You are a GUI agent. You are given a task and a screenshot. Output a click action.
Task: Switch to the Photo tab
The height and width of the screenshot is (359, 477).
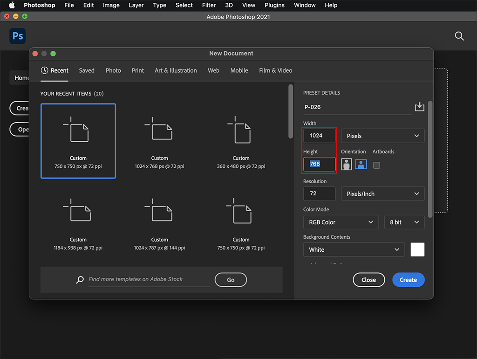point(113,70)
